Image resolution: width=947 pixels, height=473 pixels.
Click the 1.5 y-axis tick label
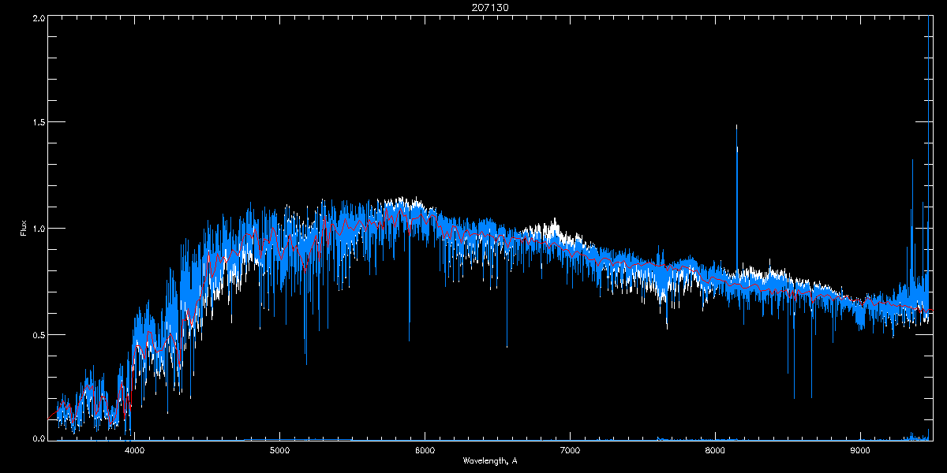point(38,123)
